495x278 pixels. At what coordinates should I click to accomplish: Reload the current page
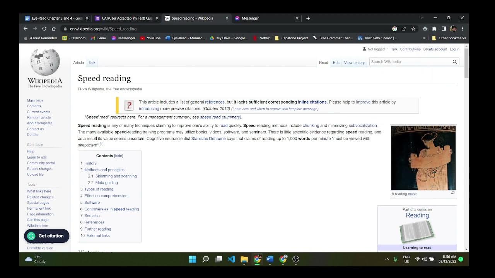(44, 29)
